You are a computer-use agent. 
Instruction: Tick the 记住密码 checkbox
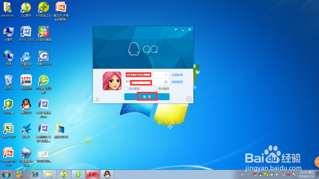pyautogui.click(x=126, y=89)
